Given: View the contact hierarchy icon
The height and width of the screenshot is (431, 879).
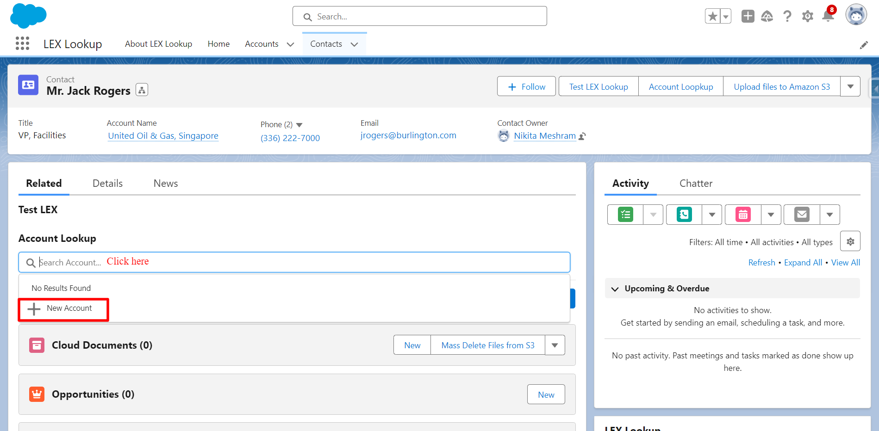Looking at the screenshot, I should (142, 90).
